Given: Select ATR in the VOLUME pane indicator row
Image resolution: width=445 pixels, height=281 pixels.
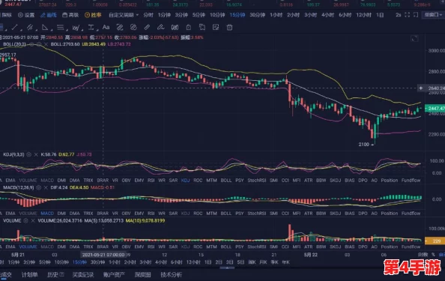Looking at the screenshot, I should (308, 247).
